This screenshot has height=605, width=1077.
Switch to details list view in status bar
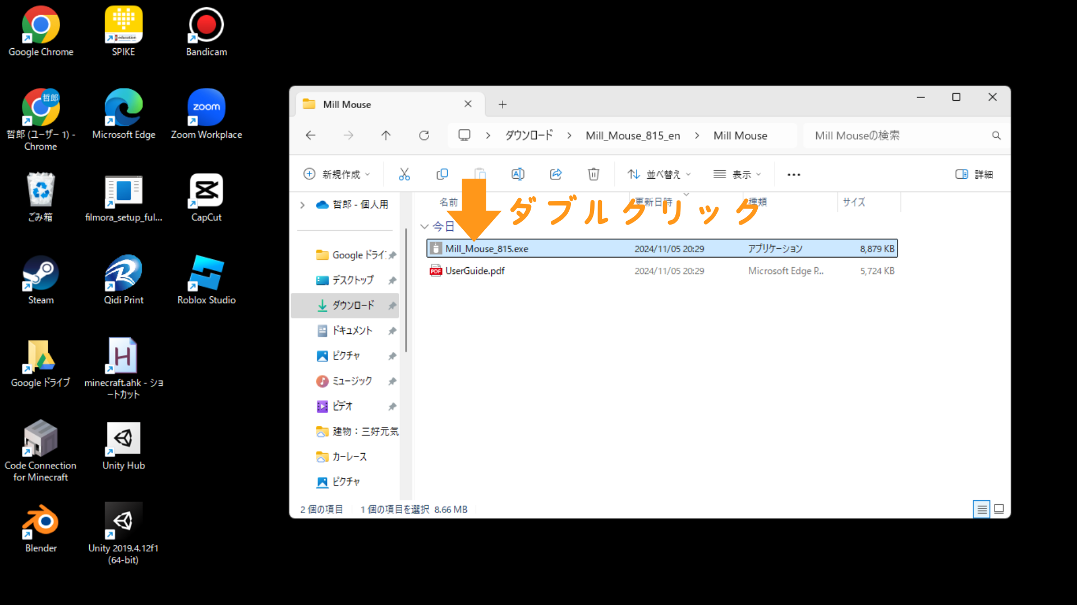(981, 509)
